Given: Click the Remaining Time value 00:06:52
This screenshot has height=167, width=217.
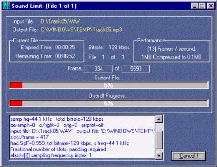Looking at the screenshot, I should [65, 56].
